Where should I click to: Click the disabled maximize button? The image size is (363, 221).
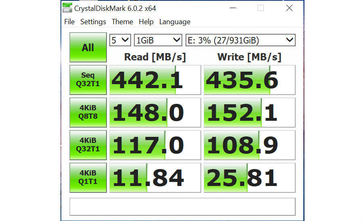tap(261, 8)
